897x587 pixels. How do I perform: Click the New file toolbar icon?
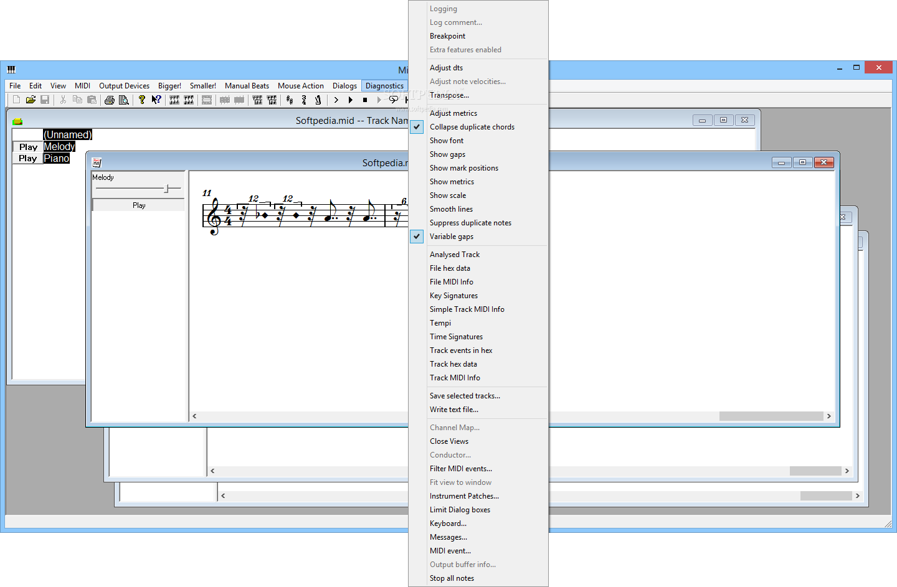(x=16, y=100)
